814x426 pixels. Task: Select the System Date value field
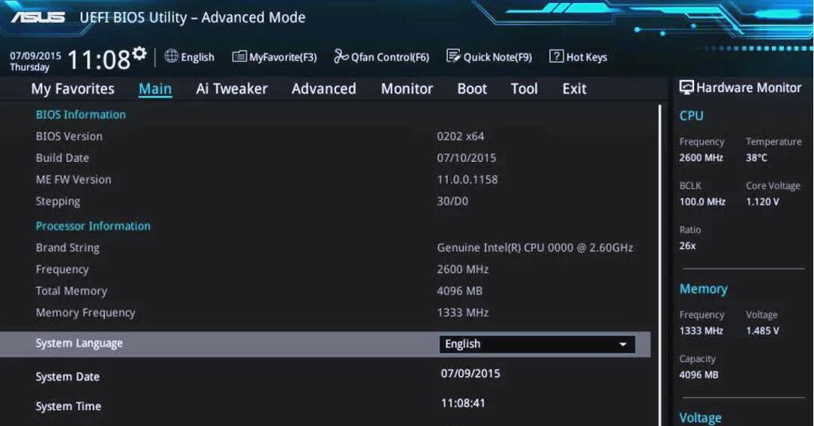470,374
